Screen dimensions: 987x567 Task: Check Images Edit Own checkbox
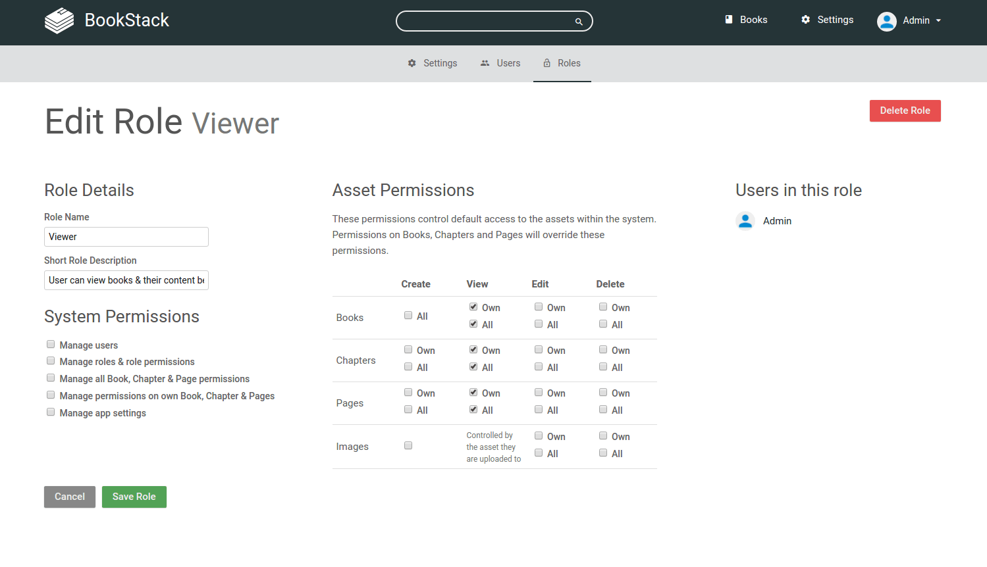(x=539, y=435)
